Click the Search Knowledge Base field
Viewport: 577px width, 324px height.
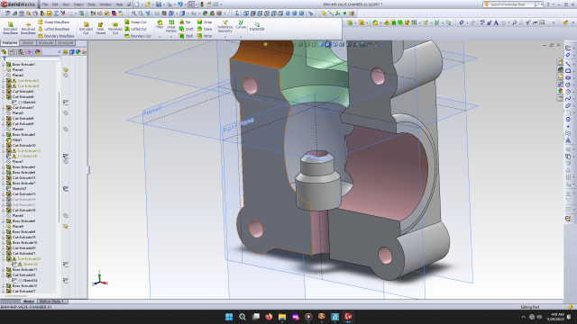click(513, 4)
